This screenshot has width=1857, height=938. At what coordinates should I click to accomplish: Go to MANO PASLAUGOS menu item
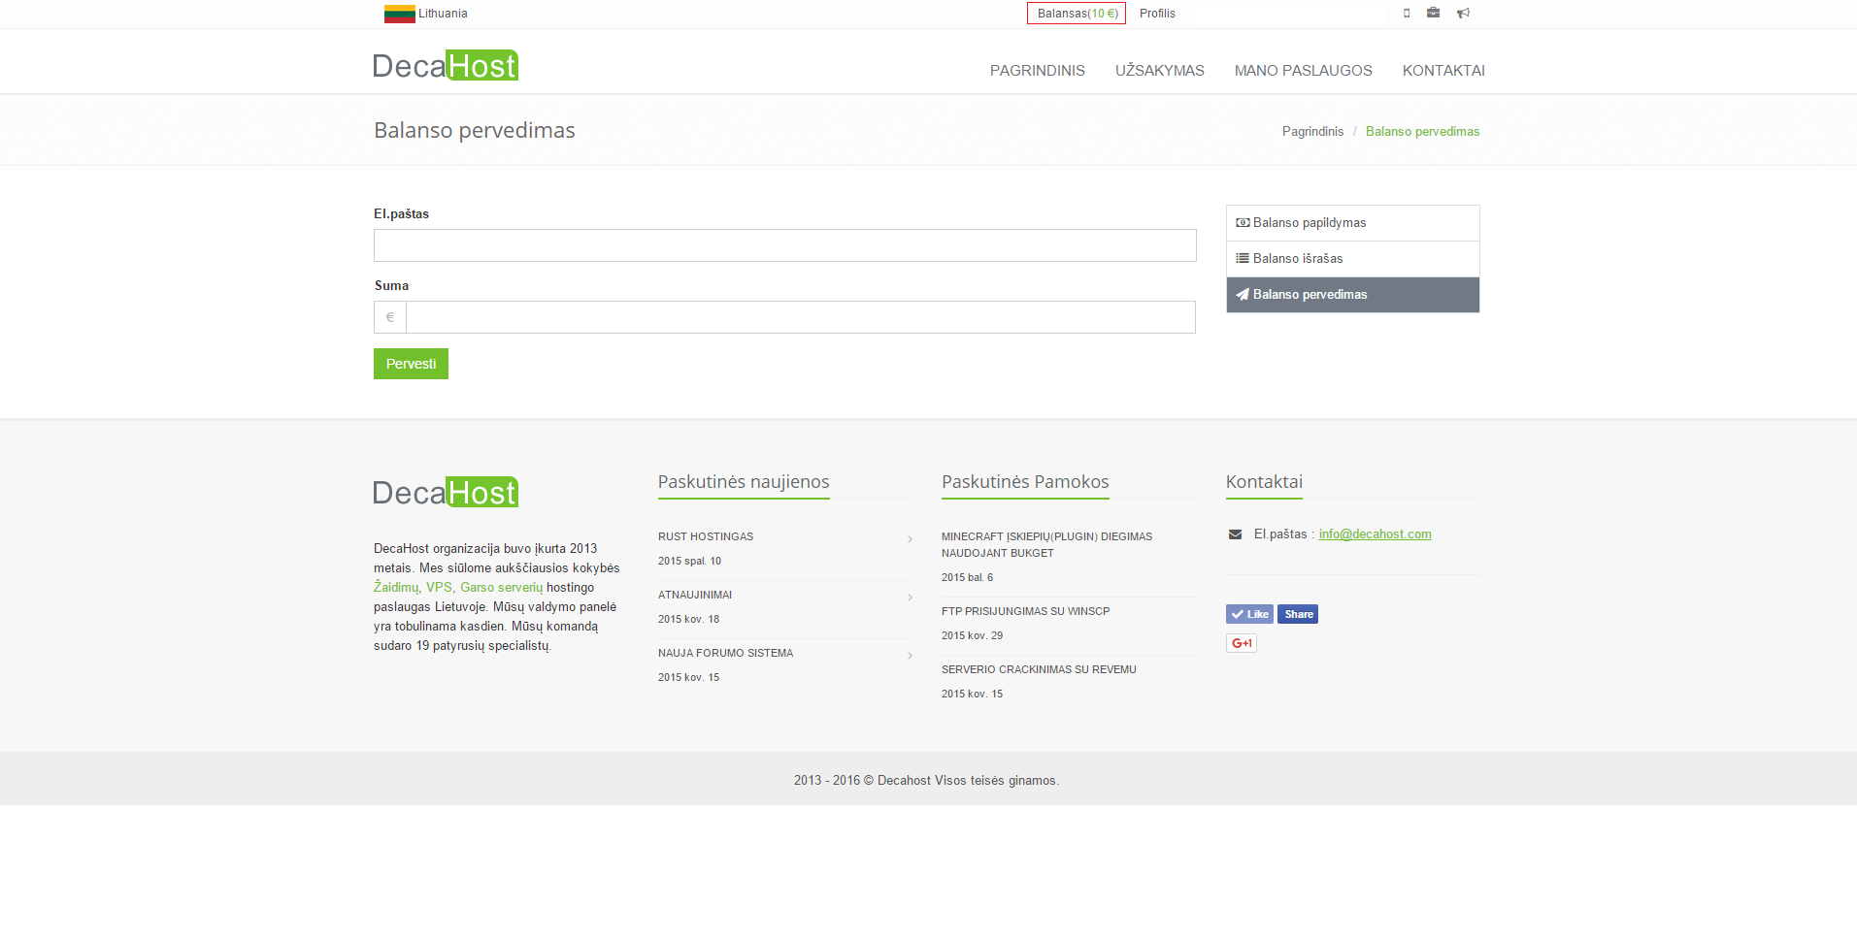click(1303, 71)
